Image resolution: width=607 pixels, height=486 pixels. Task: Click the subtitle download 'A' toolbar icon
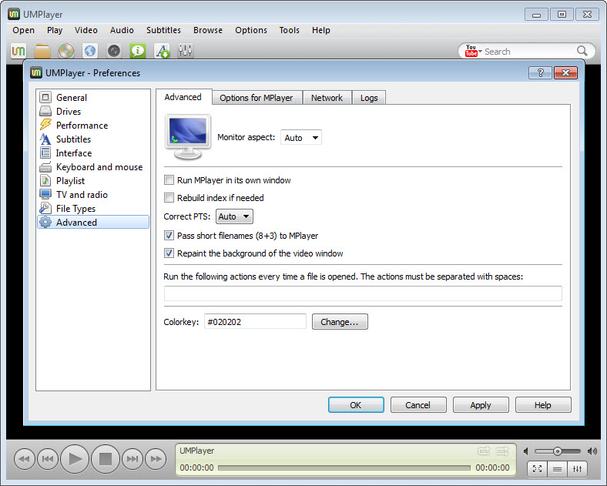tap(163, 51)
